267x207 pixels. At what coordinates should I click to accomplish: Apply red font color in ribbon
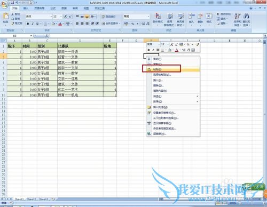pyautogui.click(x=60, y=23)
